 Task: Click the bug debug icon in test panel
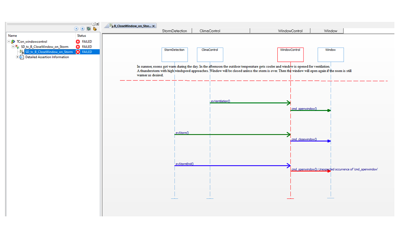click(x=89, y=29)
